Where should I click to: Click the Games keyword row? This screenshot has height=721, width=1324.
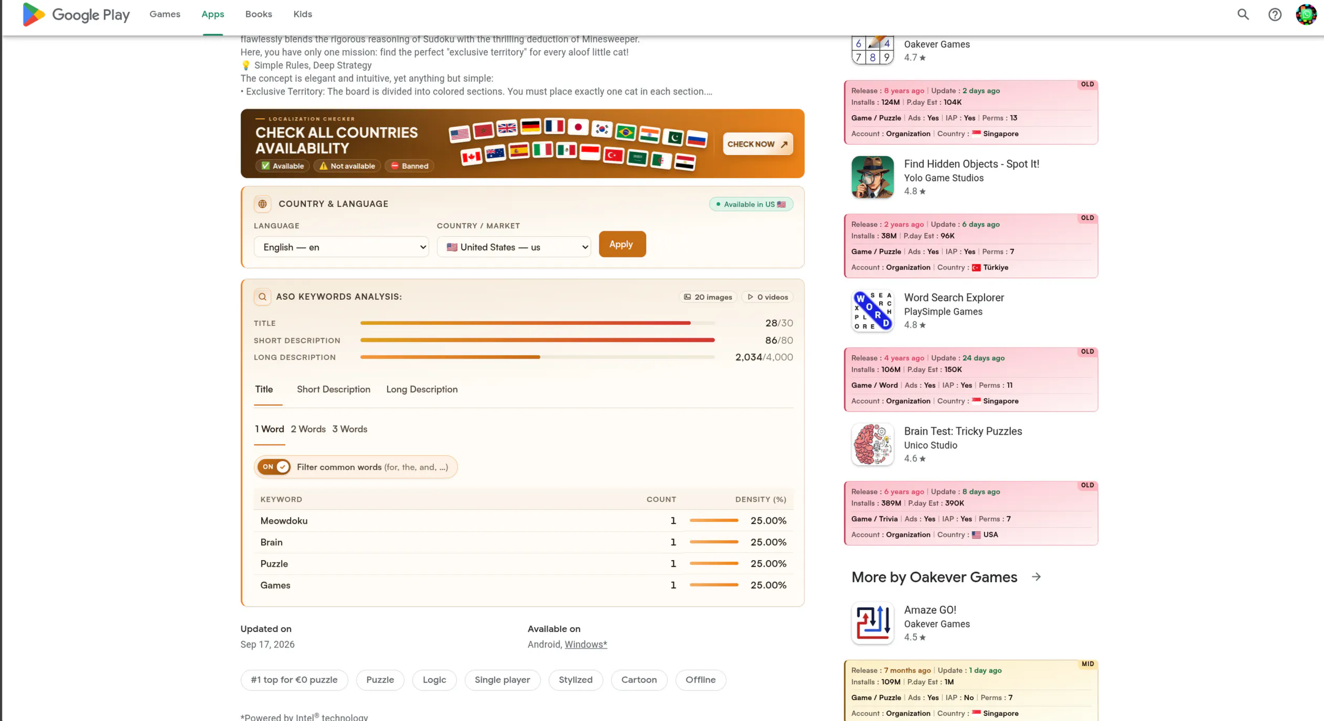coord(524,585)
